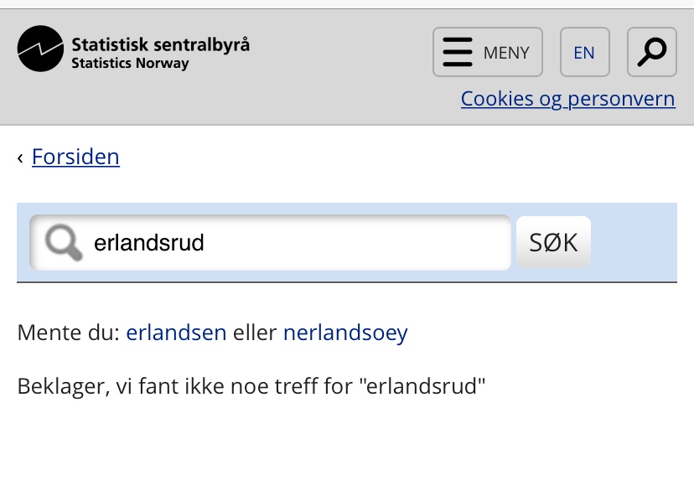The image size is (694, 480).
Task: Open the MENY hamburger menu
Action: [x=487, y=53]
